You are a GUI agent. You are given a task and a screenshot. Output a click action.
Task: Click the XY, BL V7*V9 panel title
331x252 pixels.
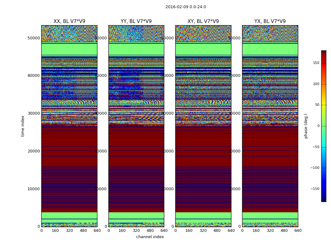click(203, 21)
